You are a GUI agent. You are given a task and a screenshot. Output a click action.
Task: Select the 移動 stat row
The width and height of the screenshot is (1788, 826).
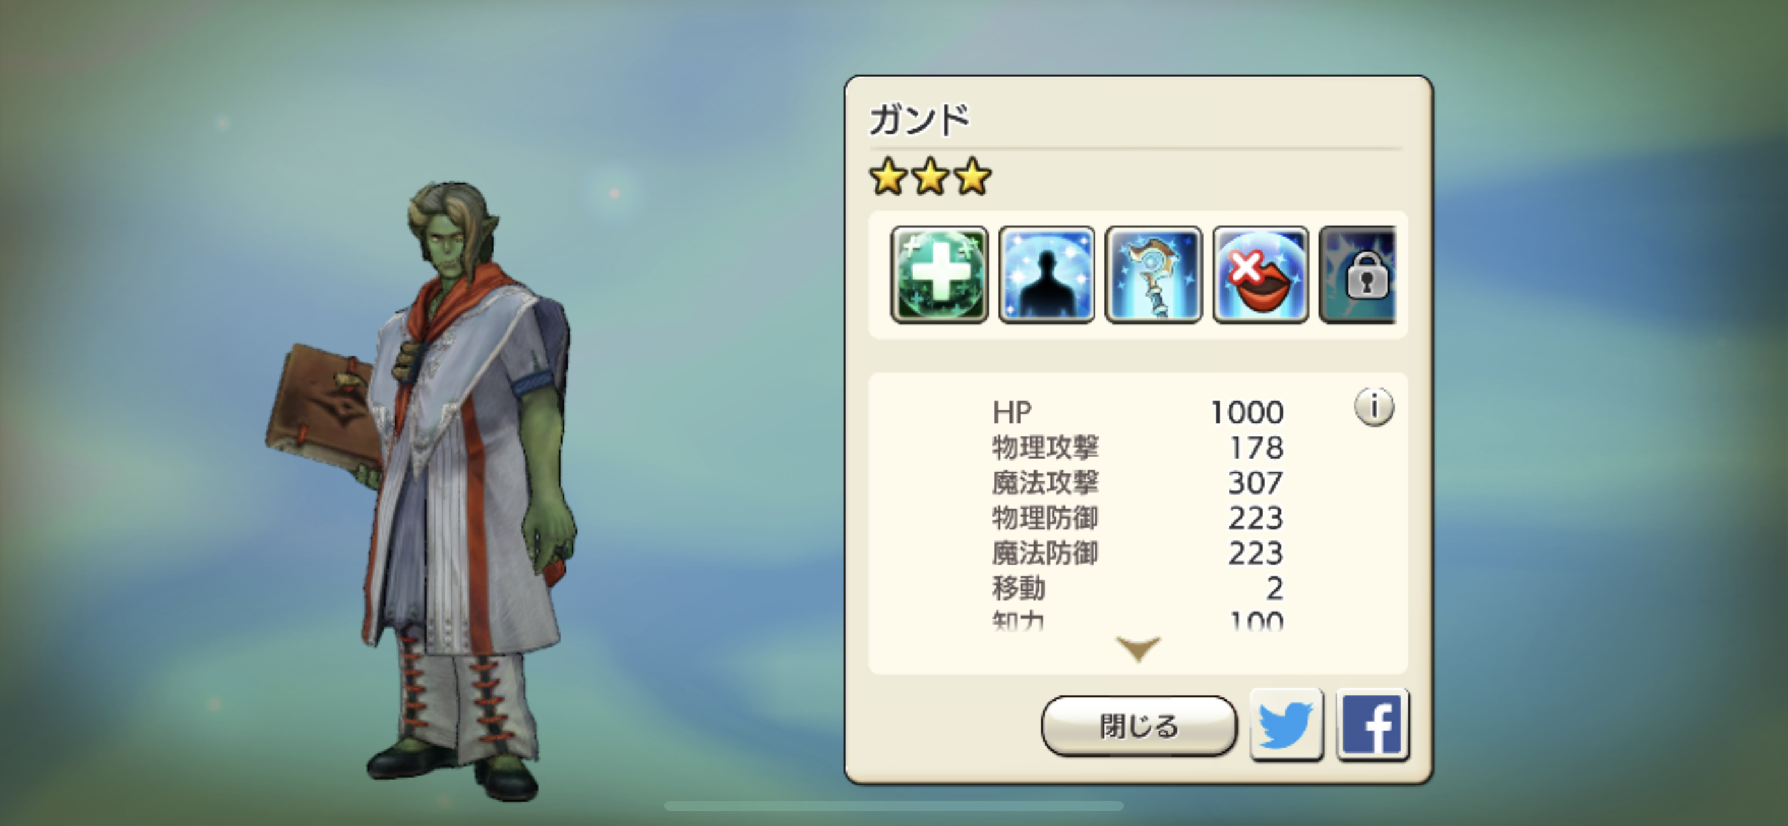pos(1139,589)
